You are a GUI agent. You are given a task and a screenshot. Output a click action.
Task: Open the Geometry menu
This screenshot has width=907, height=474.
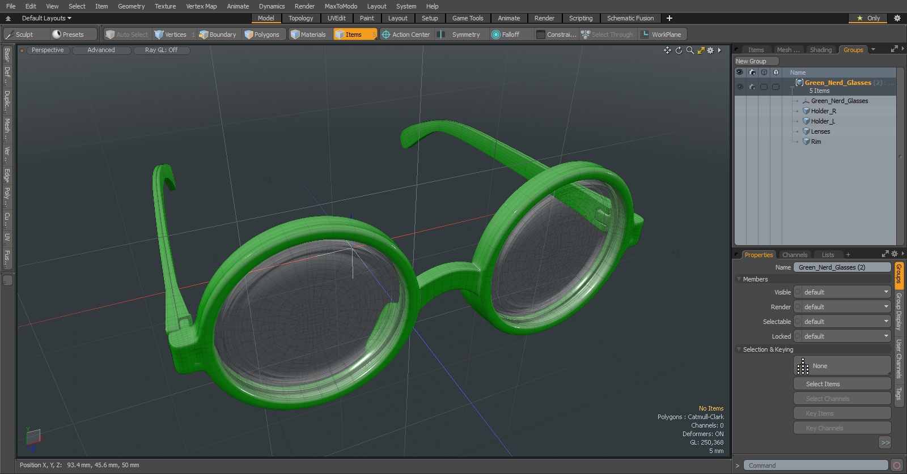pos(131,6)
